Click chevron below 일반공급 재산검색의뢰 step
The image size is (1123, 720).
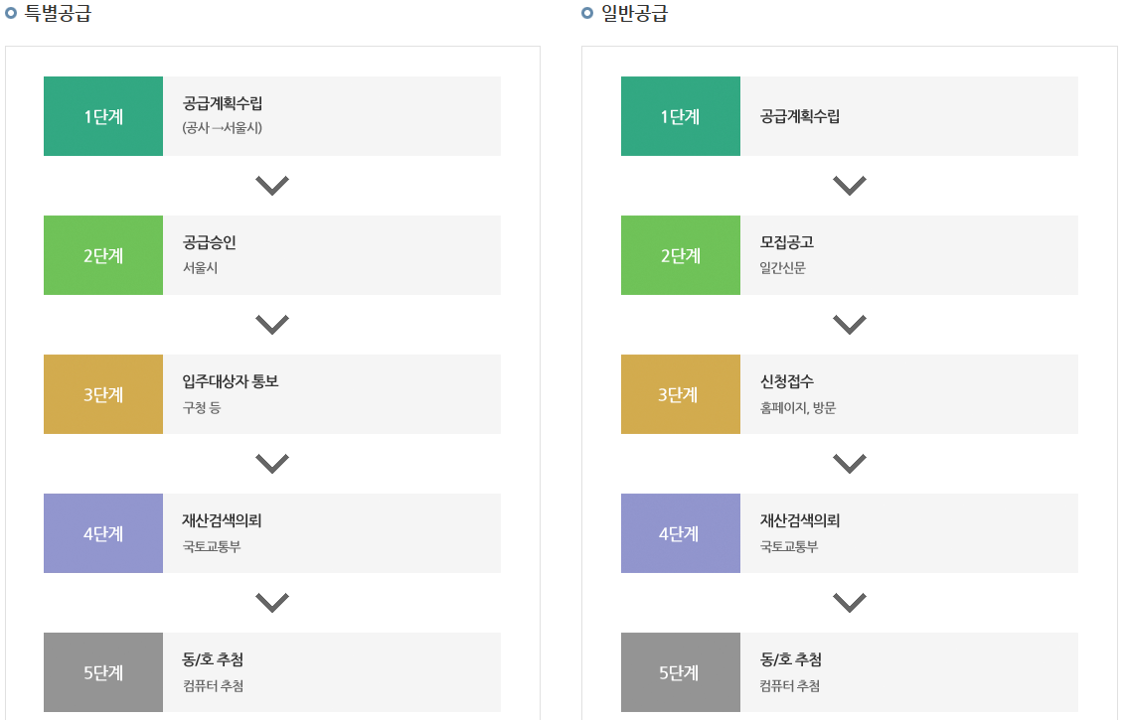(x=850, y=602)
